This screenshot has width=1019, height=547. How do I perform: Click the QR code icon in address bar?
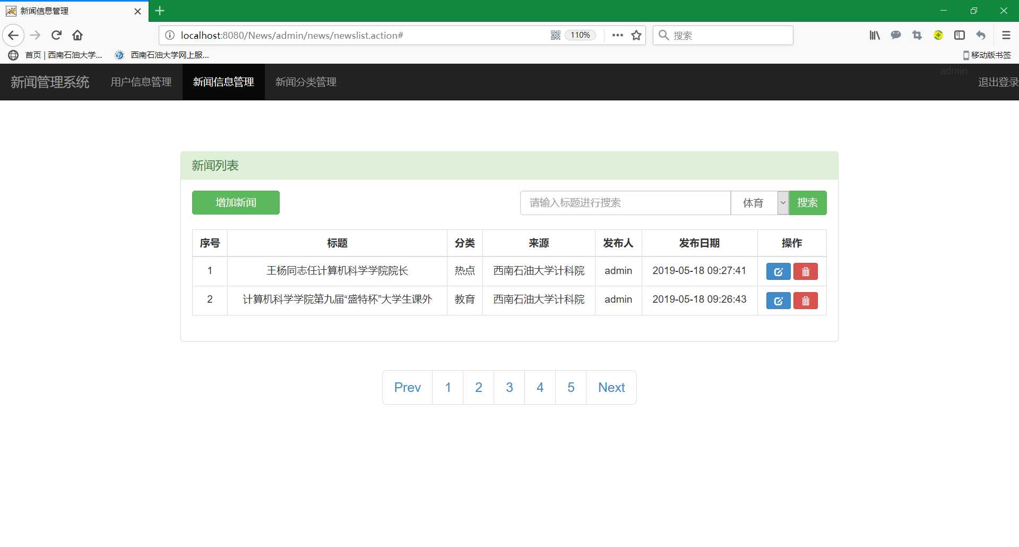556,36
